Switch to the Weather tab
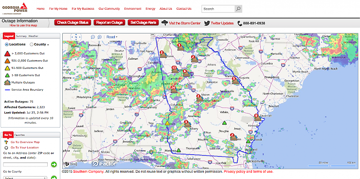The width and height of the screenshot is (360, 179). (33, 36)
